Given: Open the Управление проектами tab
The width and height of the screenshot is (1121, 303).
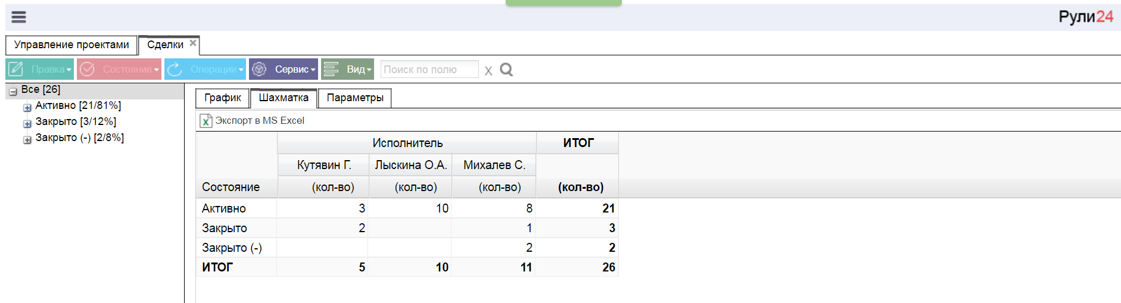Looking at the screenshot, I should 71,45.
